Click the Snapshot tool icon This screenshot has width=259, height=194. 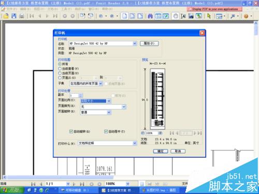(x=191, y=16)
